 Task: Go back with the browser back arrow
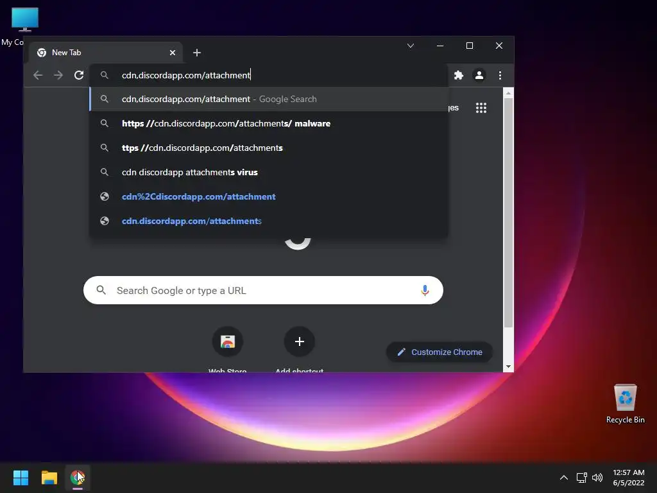click(x=38, y=75)
